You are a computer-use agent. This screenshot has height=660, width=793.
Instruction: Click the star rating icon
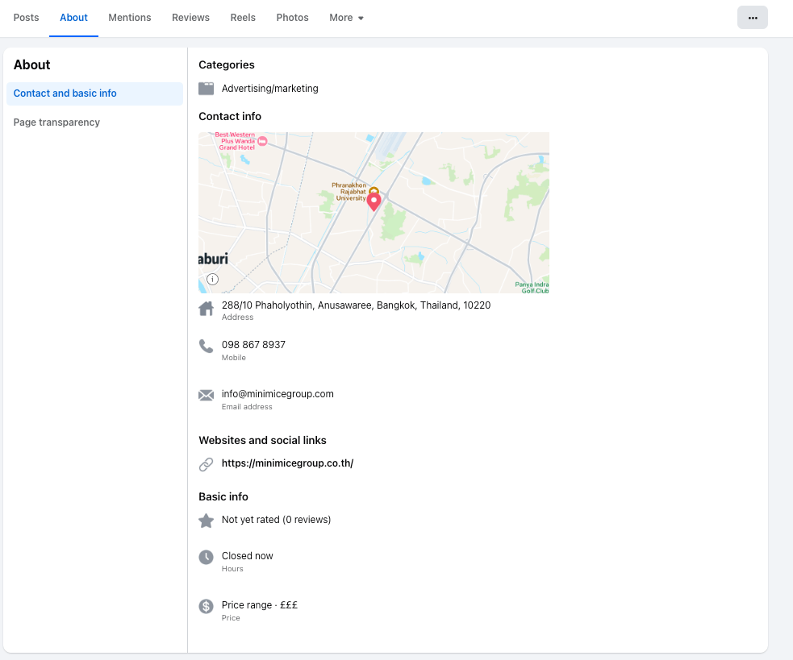[x=207, y=521]
